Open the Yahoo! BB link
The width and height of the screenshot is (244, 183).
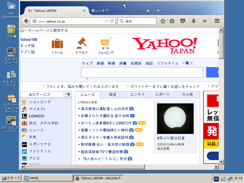point(29,40)
